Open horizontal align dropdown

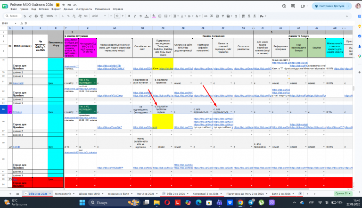point(176,16)
